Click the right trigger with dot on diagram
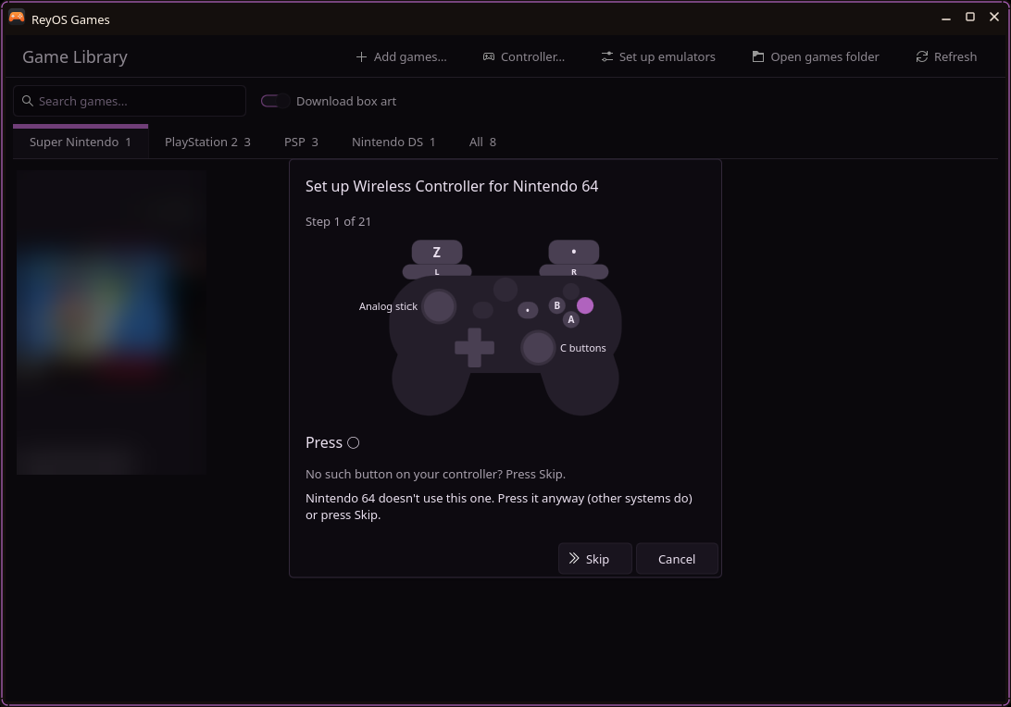This screenshot has width=1011, height=707. pos(574,252)
